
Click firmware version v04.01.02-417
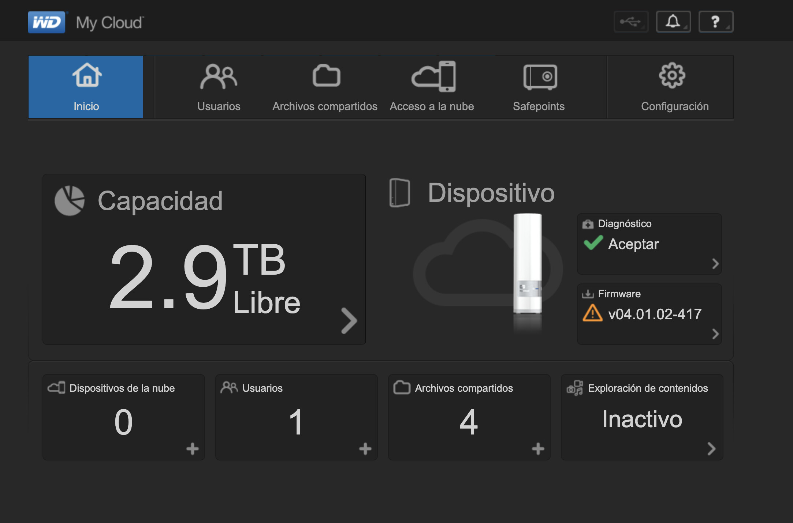[655, 314]
